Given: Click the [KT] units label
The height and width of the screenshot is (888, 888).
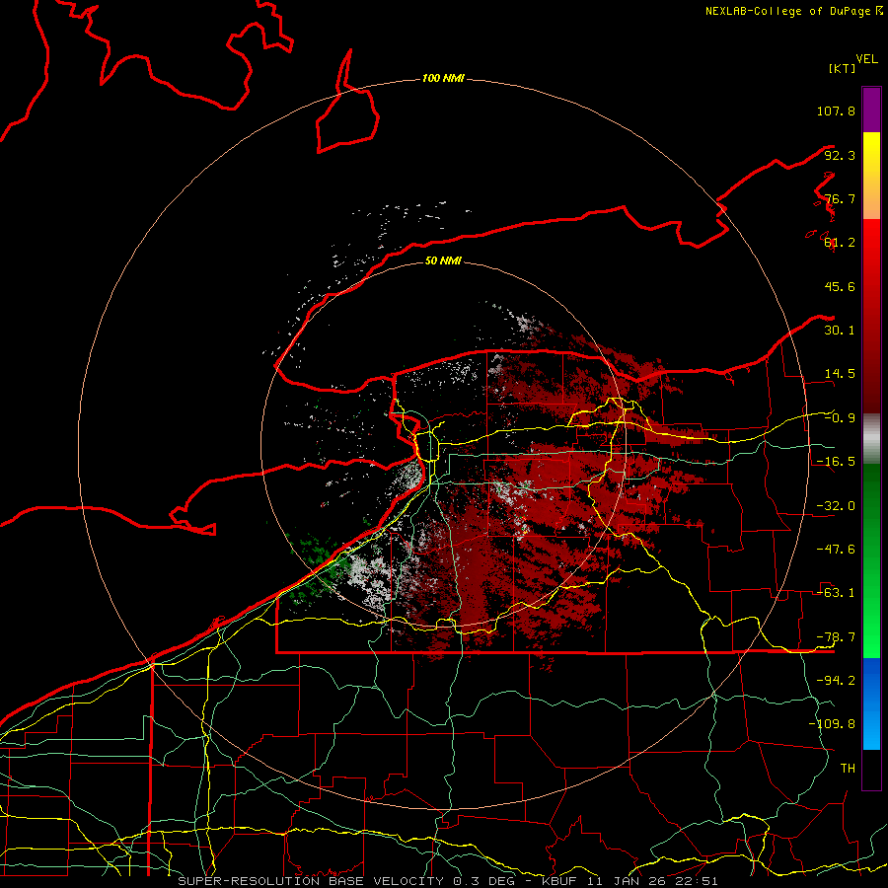Looking at the screenshot, I should pyautogui.click(x=842, y=68).
